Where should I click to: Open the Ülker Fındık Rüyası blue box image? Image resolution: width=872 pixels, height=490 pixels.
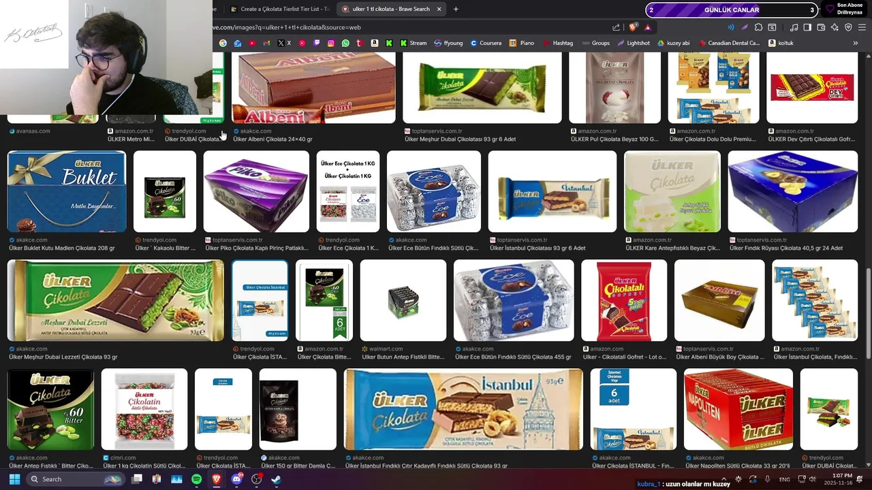tap(793, 191)
